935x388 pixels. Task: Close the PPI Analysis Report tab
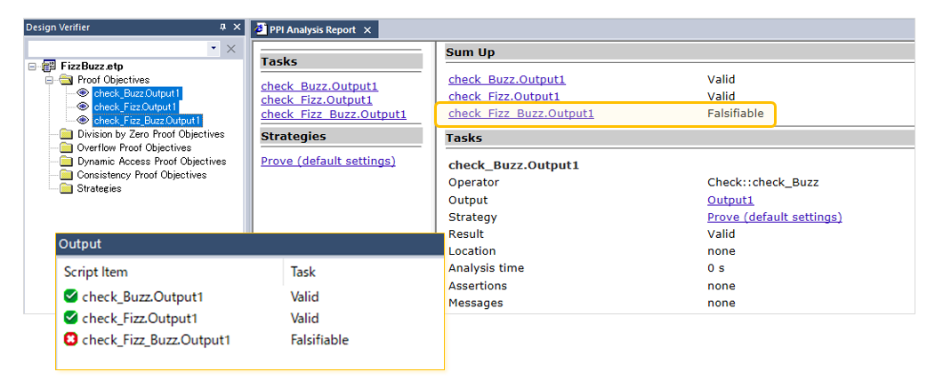click(367, 30)
